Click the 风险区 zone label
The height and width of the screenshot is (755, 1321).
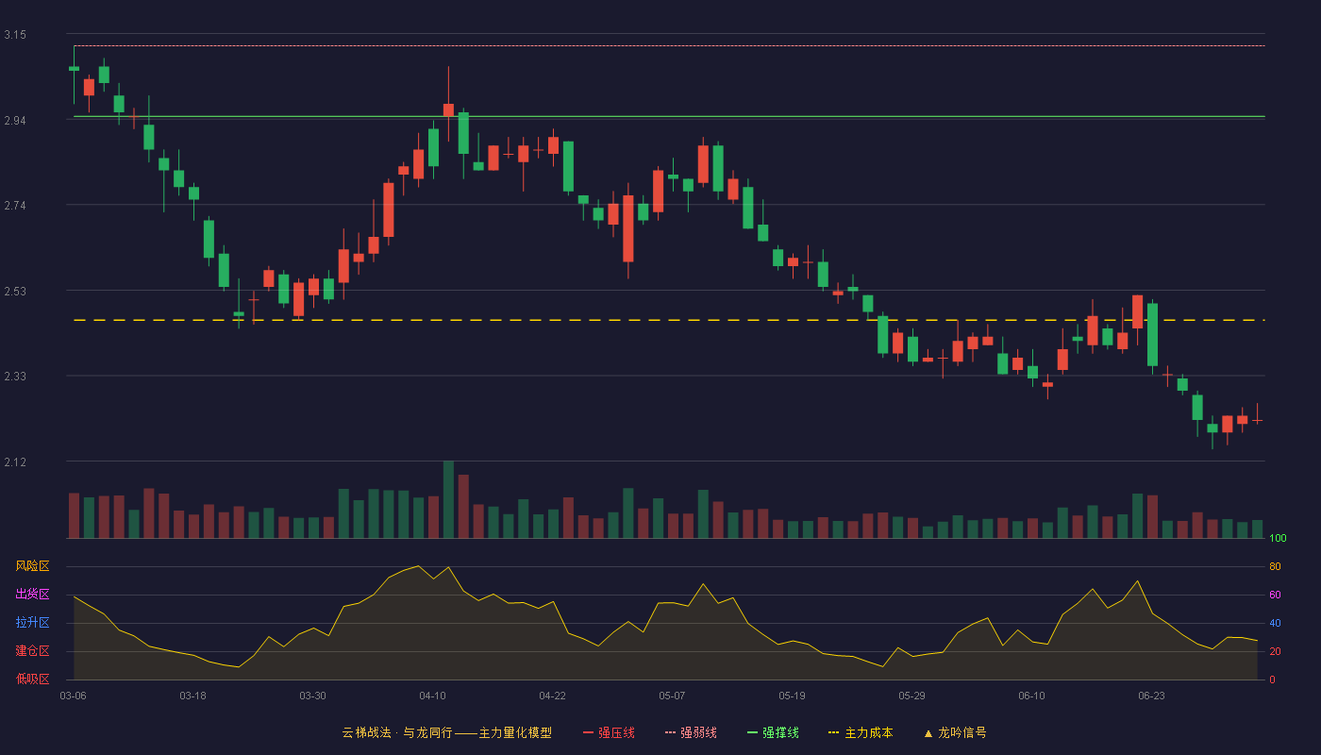pos(32,566)
